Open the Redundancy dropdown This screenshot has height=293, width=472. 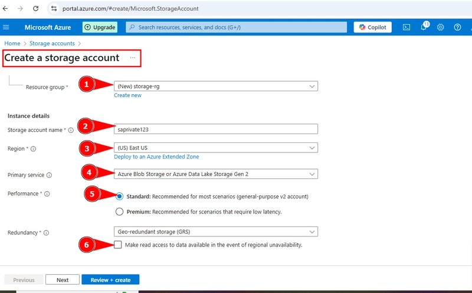(216, 231)
